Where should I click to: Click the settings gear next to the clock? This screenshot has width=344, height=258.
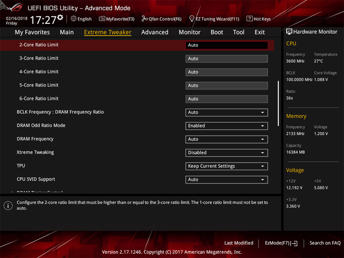60,17
